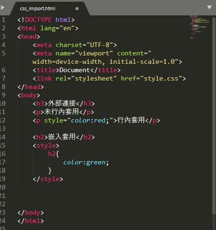Click the lang="en" attribute text
The height and width of the screenshot is (230, 216).
click(58, 28)
